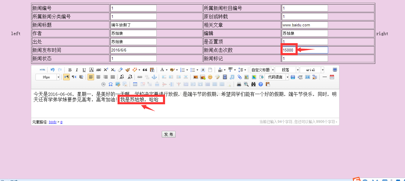Open the arial font family dropdown
The image size is (405, 181).
pos(323,70)
